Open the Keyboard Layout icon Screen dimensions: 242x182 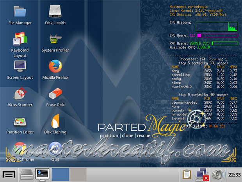pos(20,39)
